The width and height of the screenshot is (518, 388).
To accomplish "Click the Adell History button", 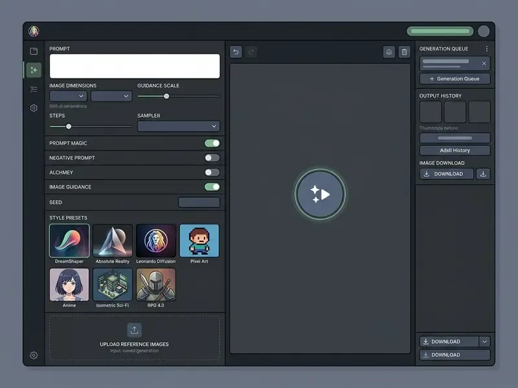I will click(x=455, y=151).
